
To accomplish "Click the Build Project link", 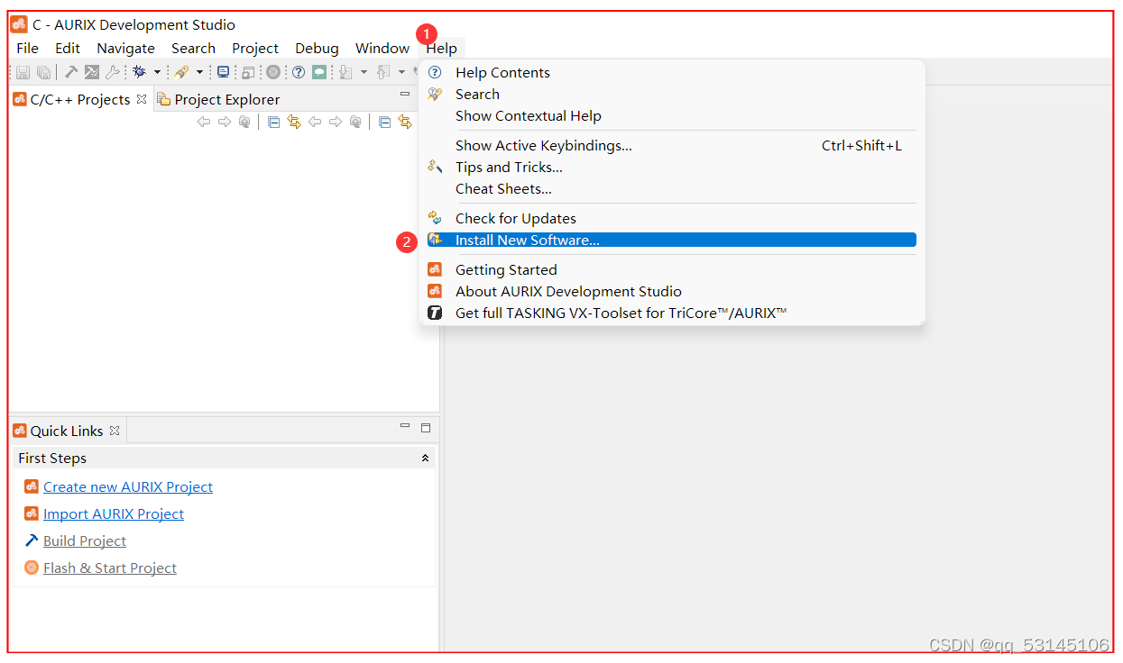I will coord(85,540).
